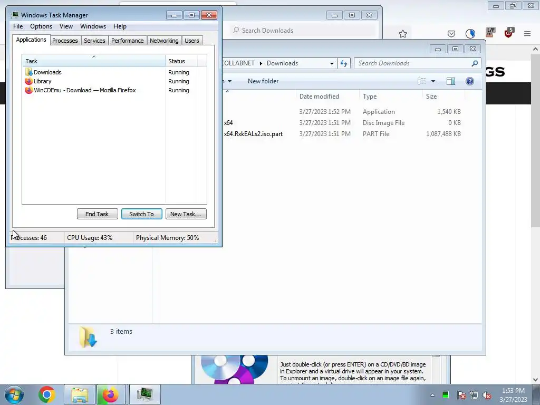Click the network tray icon
540x405 pixels.
(474, 395)
